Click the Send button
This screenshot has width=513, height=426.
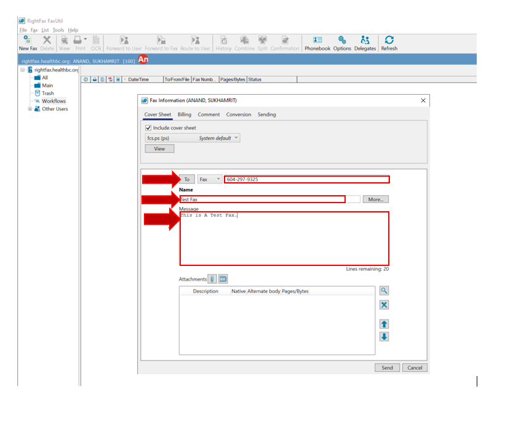point(387,368)
